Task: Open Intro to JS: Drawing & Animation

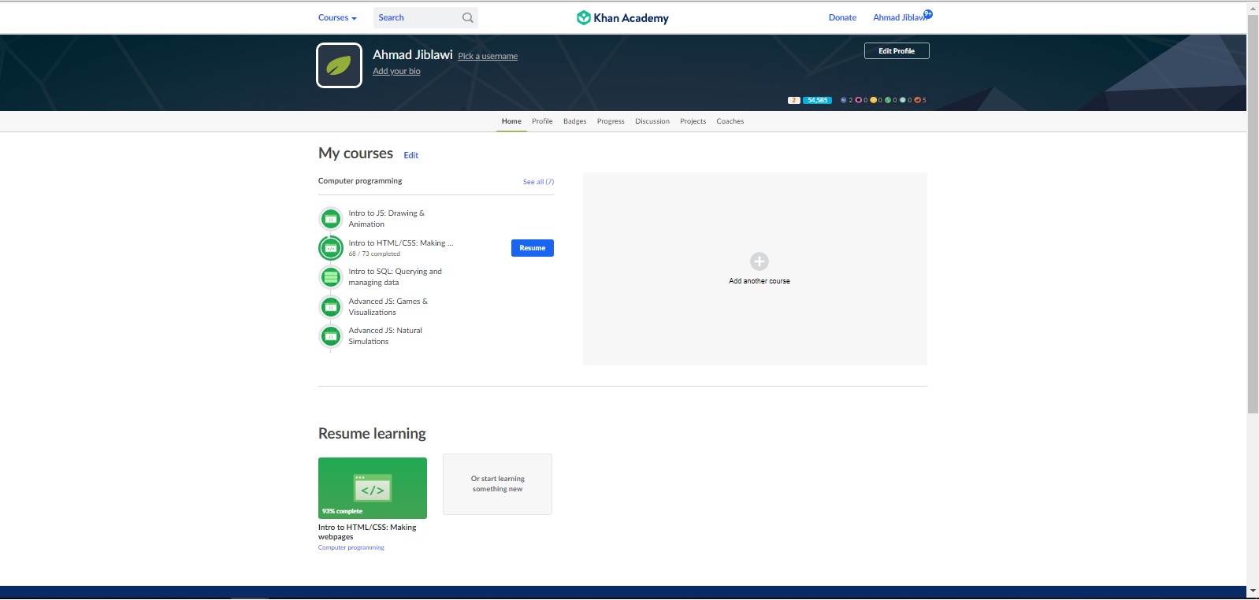Action: (387, 219)
